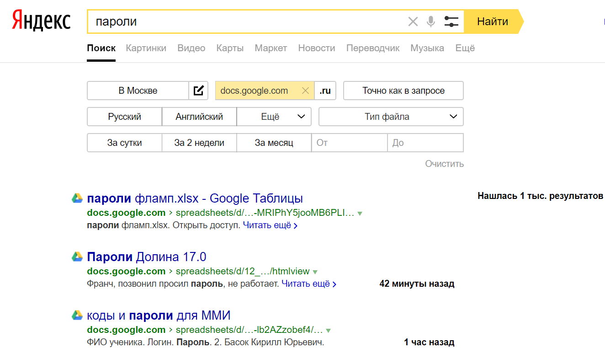The width and height of the screenshot is (605, 364).
Task: Open the пароли фламп.xlsx - Google Таблицы result
Action: 195,198
